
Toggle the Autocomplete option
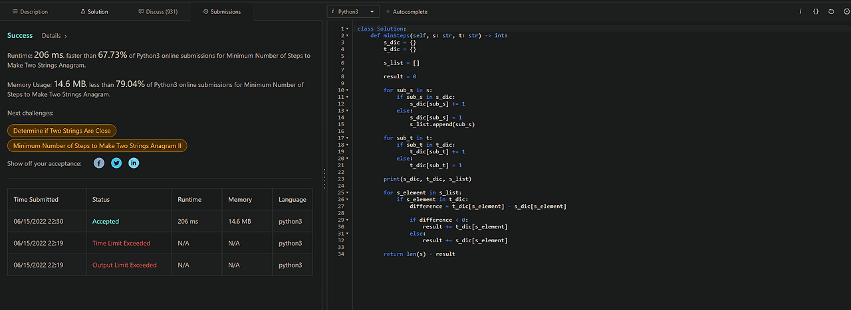tap(406, 12)
